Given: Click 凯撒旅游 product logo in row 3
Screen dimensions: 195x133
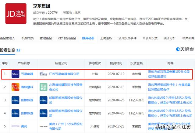Looking at the screenshot, I should [x=16, y=100].
